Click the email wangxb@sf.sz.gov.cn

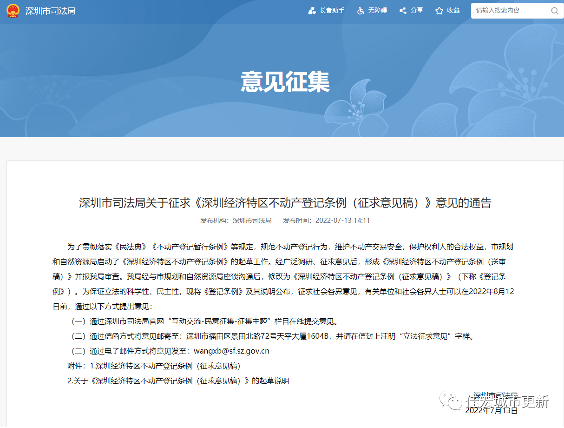coord(231,351)
